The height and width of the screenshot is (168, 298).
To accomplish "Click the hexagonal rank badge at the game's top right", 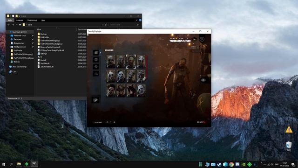I will pyautogui.click(x=202, y=39).
